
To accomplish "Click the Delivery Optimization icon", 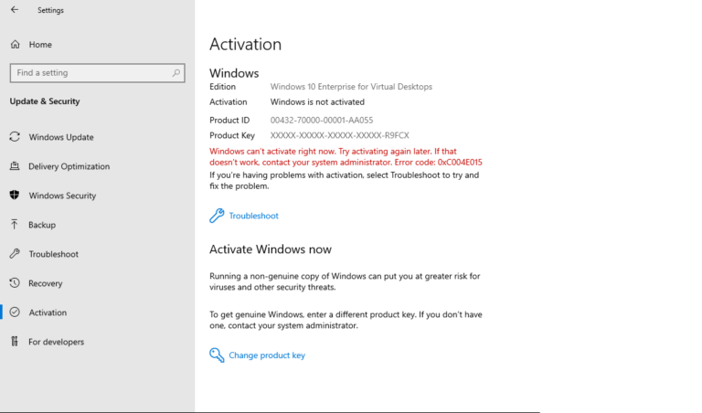I will pyautogui.click(x=15, y=166).
